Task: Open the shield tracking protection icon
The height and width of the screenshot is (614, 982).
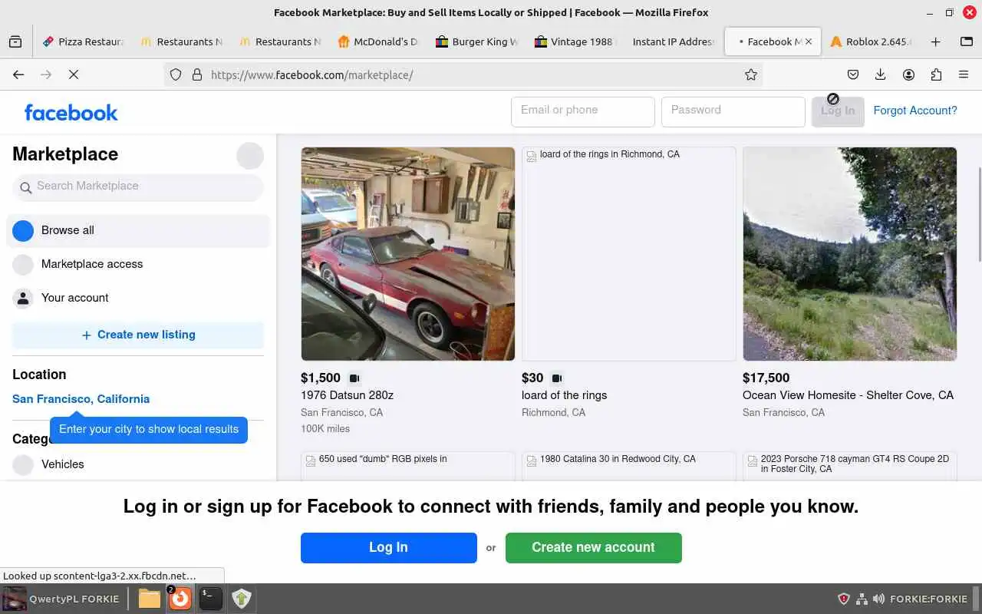Action: click(176, 74)
